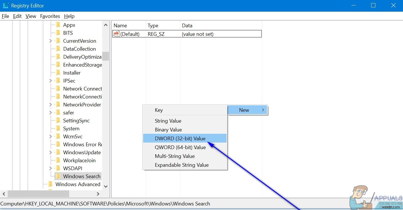Click the left arrow of horizontal scrollbar

[x=4, y=194]
